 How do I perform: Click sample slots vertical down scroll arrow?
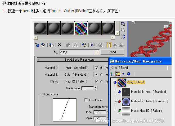click(117, 33)
